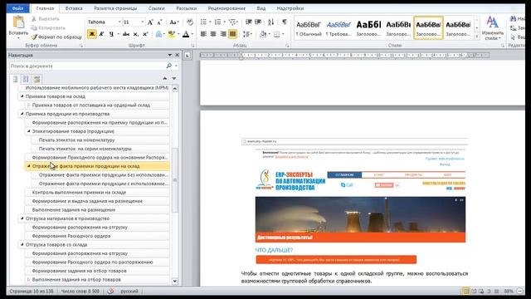Apply the first Заголово... heading style
Screen dimensions: 531x299
[368, 28]
